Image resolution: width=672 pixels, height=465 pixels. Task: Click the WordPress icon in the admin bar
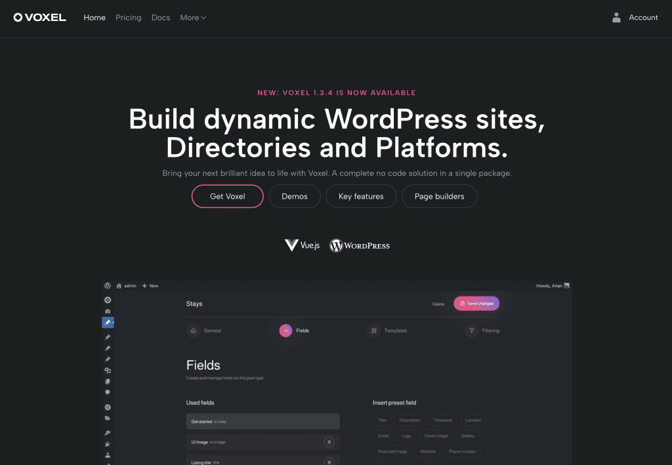[x=108, y=285]
